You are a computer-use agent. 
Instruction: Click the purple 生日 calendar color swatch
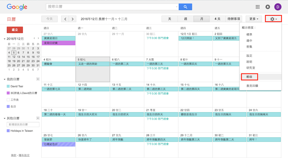(8, 107)
